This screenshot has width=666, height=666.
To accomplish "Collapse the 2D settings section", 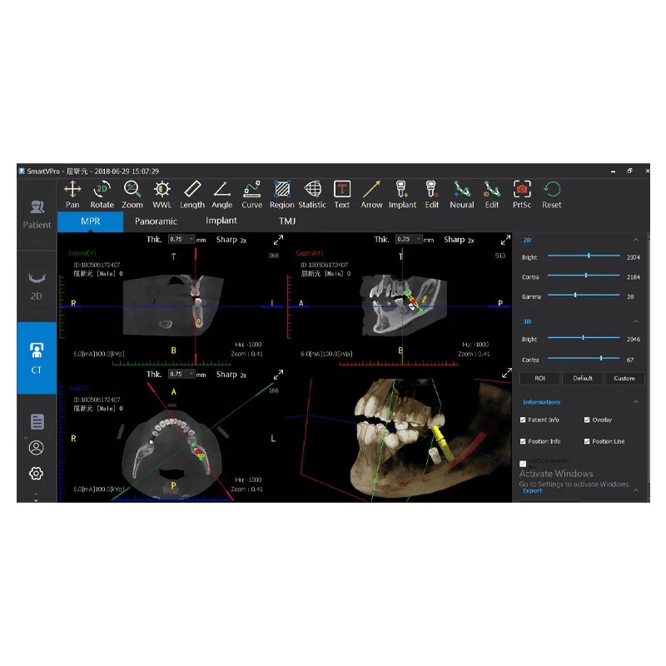I will (x=636, y=239).
